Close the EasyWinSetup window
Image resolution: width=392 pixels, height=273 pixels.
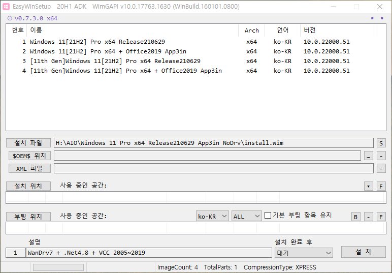click(x=380, y=7)
